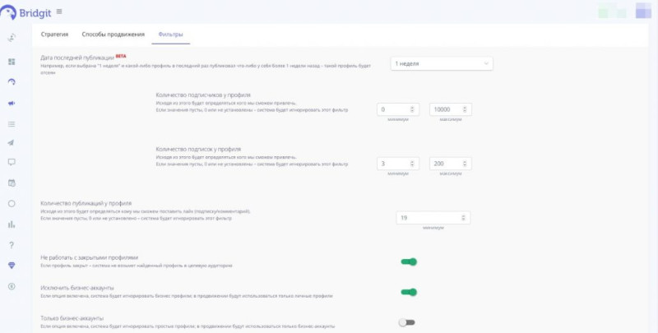Click 'Только бизнес-аккаунты' label text
This screenshot has height=333, width=658.
tap(72, 318)
